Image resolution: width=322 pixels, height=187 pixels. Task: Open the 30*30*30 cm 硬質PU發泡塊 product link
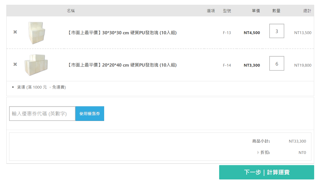pyautogui.click(x=122, y=33)
